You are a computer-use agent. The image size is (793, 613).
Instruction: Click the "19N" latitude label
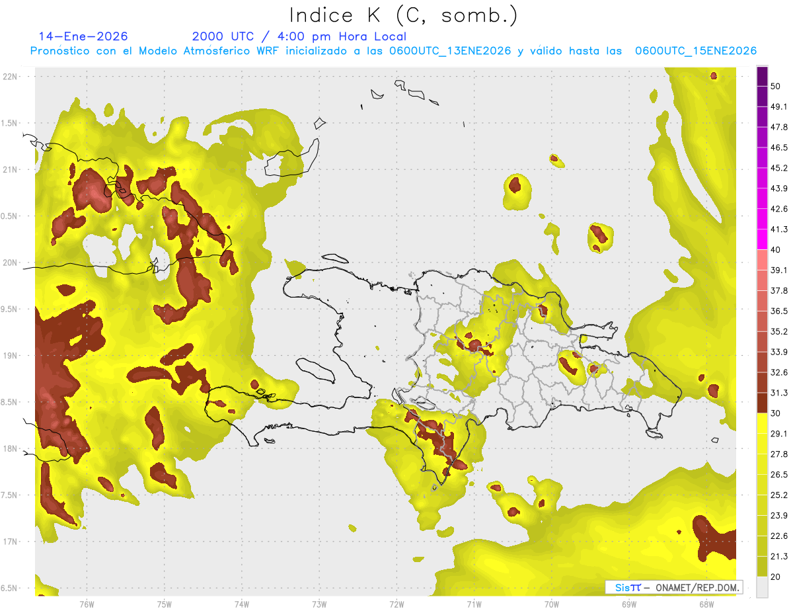click(x=10, y=356)
